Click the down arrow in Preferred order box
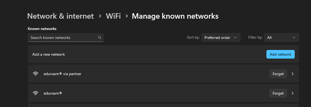 click(x=235, y=38)
